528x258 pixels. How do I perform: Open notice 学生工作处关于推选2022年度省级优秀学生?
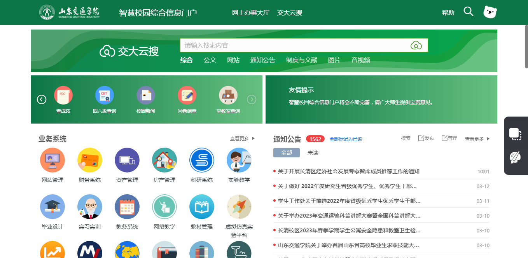pos(349,201)
